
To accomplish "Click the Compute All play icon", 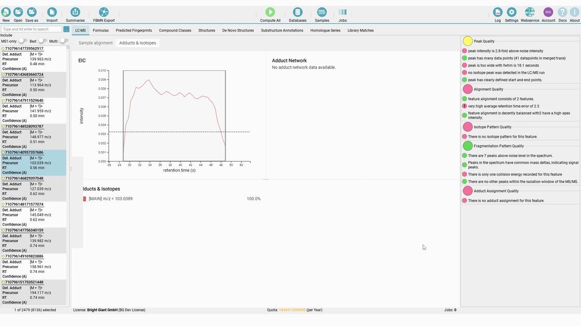I will coord(270,12).
